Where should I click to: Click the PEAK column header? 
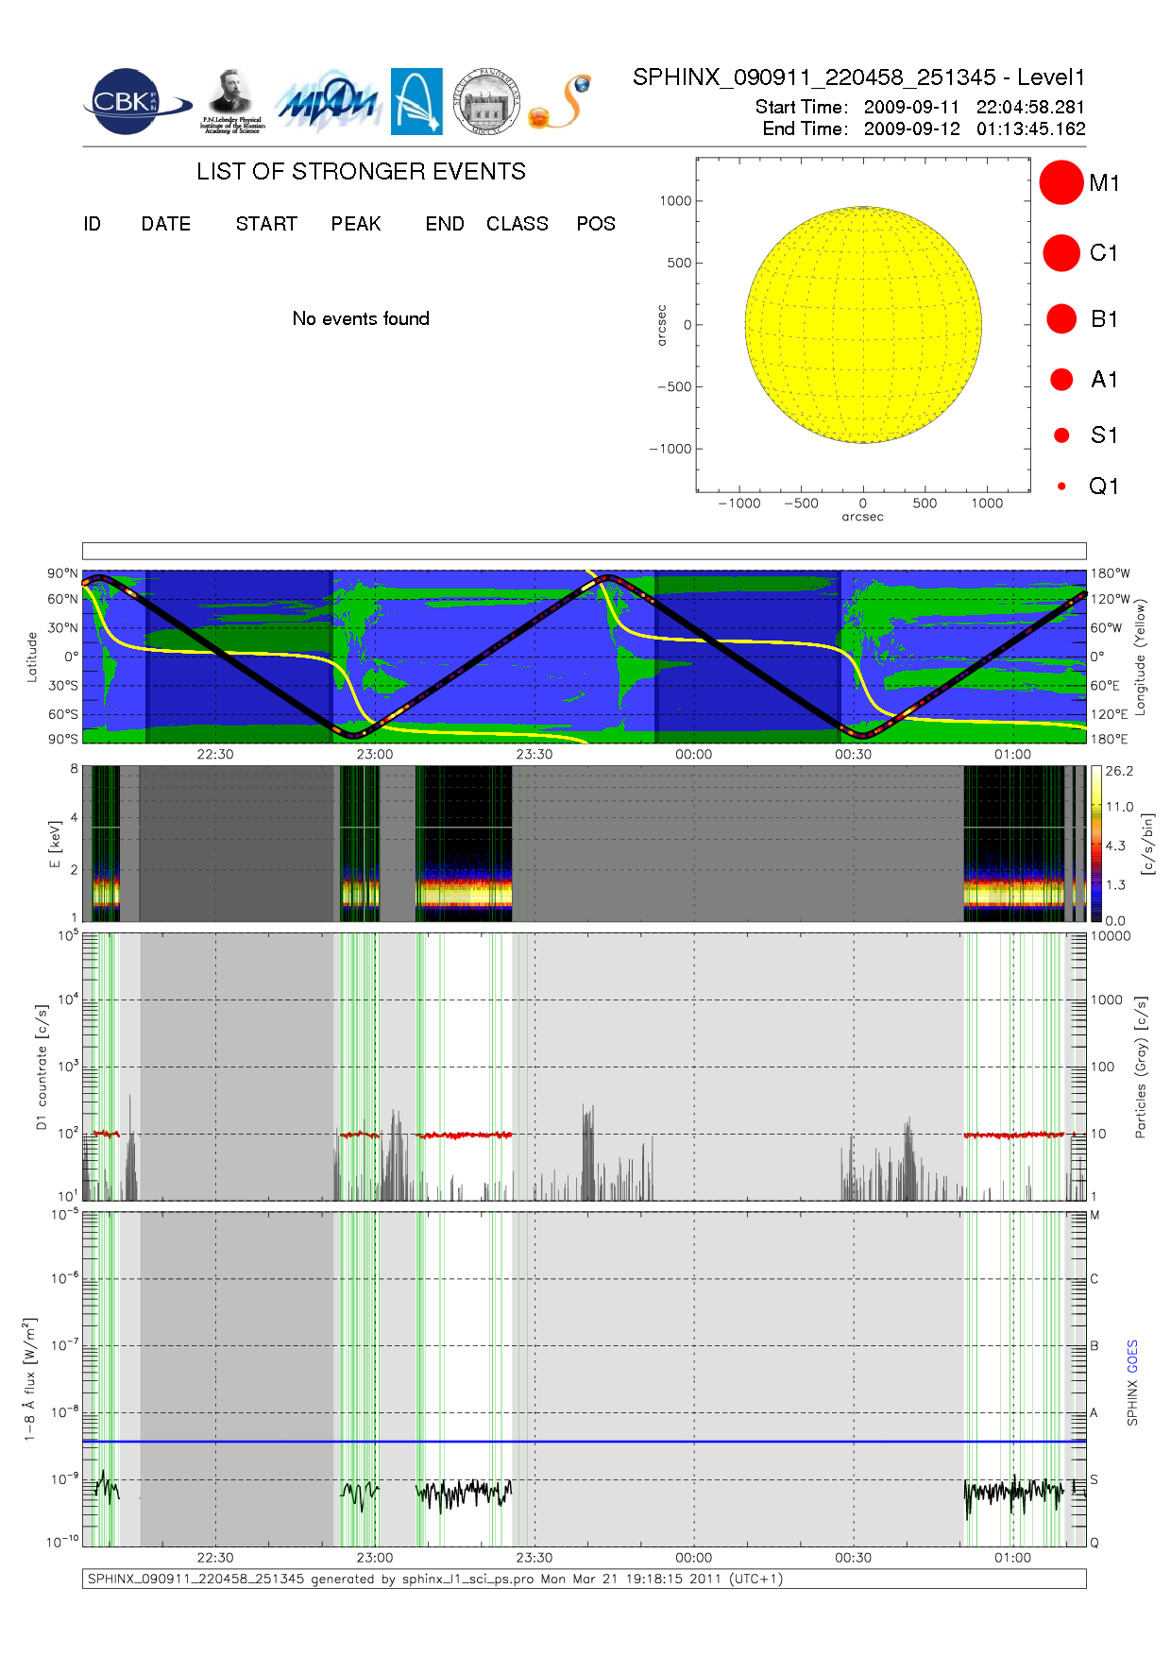point(356,224)
